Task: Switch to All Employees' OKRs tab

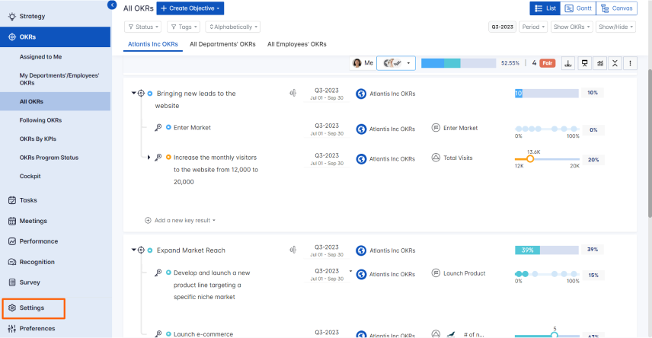Action: coord(296,44)
